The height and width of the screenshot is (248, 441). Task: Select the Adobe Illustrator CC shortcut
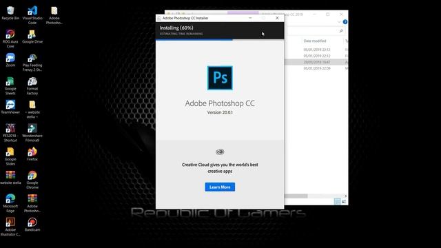pos(10,227)
